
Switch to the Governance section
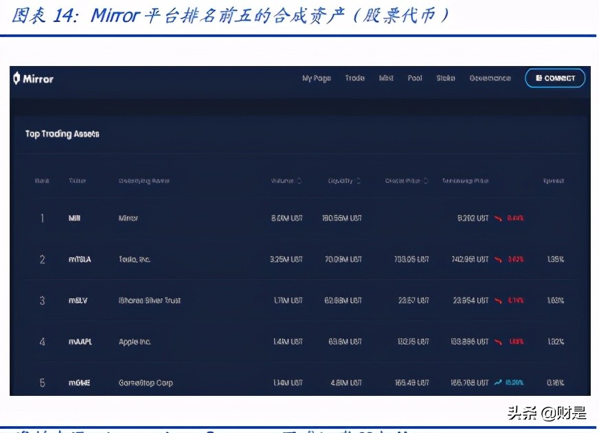[490, 78]
